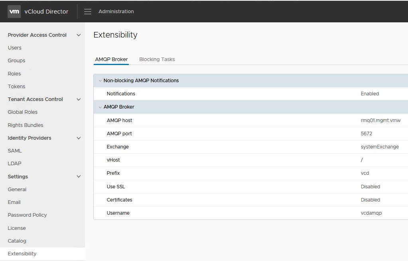
Task: Select Rights Bundles in the sidebar
Action: [26, 125]
